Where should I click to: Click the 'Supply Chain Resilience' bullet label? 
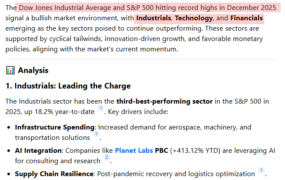pyautogui.click(x=54, y=174)
